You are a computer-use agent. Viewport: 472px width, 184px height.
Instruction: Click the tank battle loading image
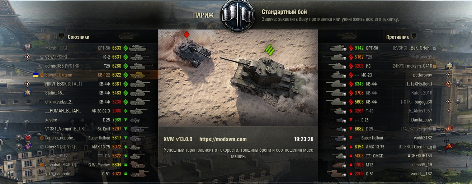(238, 78)
